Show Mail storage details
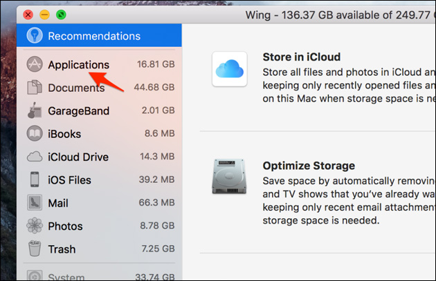 (x=99, y=203)
